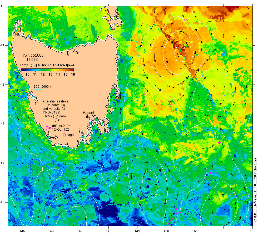
Task: Click the Argo float marker near 149.2E, 42.2S
Action: [144, 94]
